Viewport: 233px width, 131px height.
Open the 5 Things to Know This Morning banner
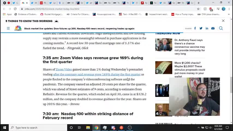coord(32,21)
